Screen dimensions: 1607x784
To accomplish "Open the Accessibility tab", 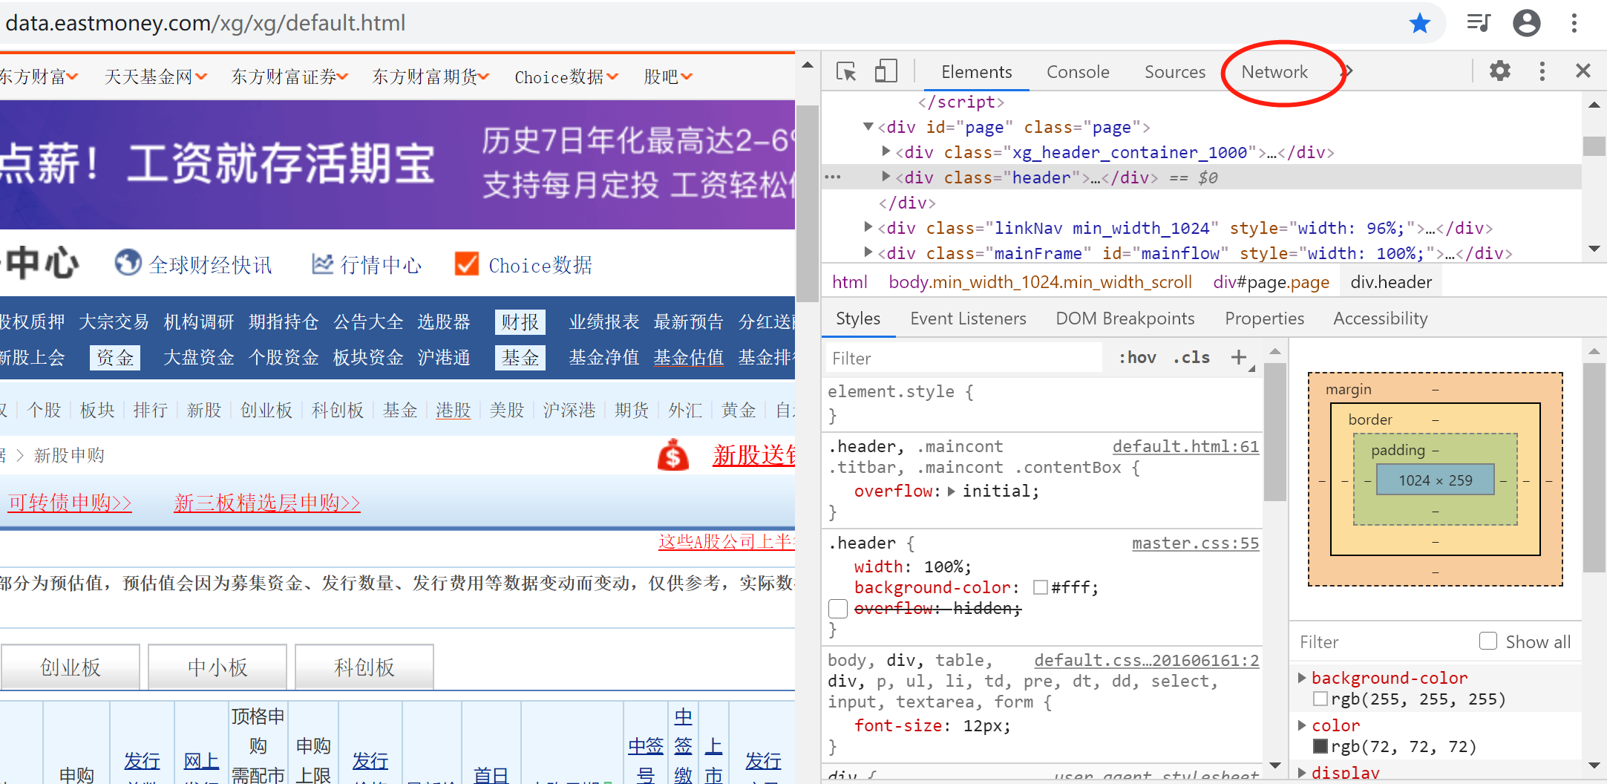I will point(1380,318).
